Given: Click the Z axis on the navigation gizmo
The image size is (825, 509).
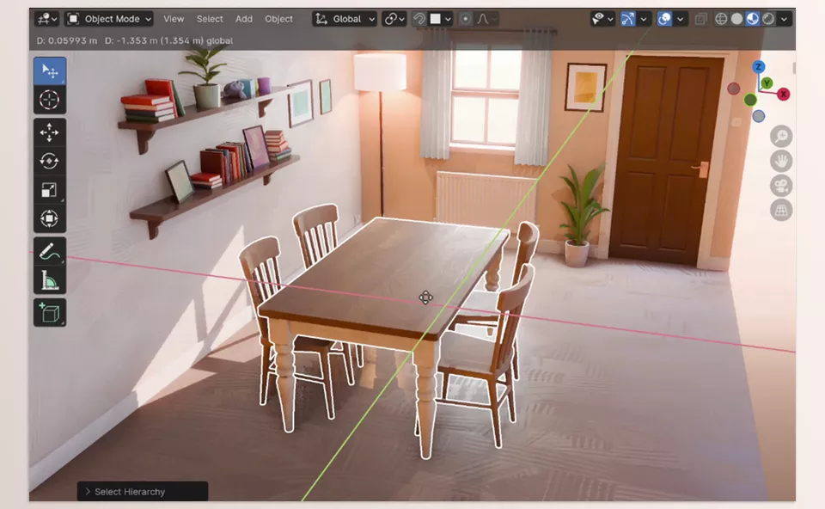Looking at the screenshot, I should [758, 67].
